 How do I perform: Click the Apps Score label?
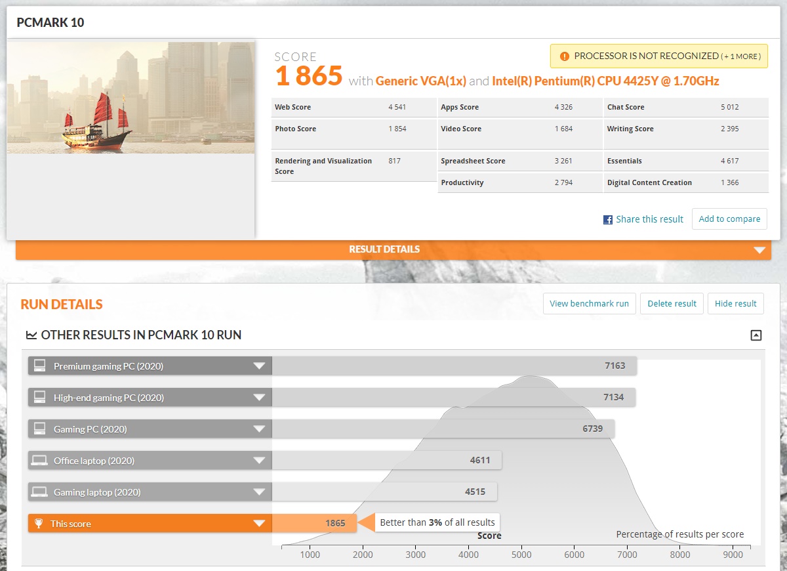pyautogui.click(x=460, y=107)
